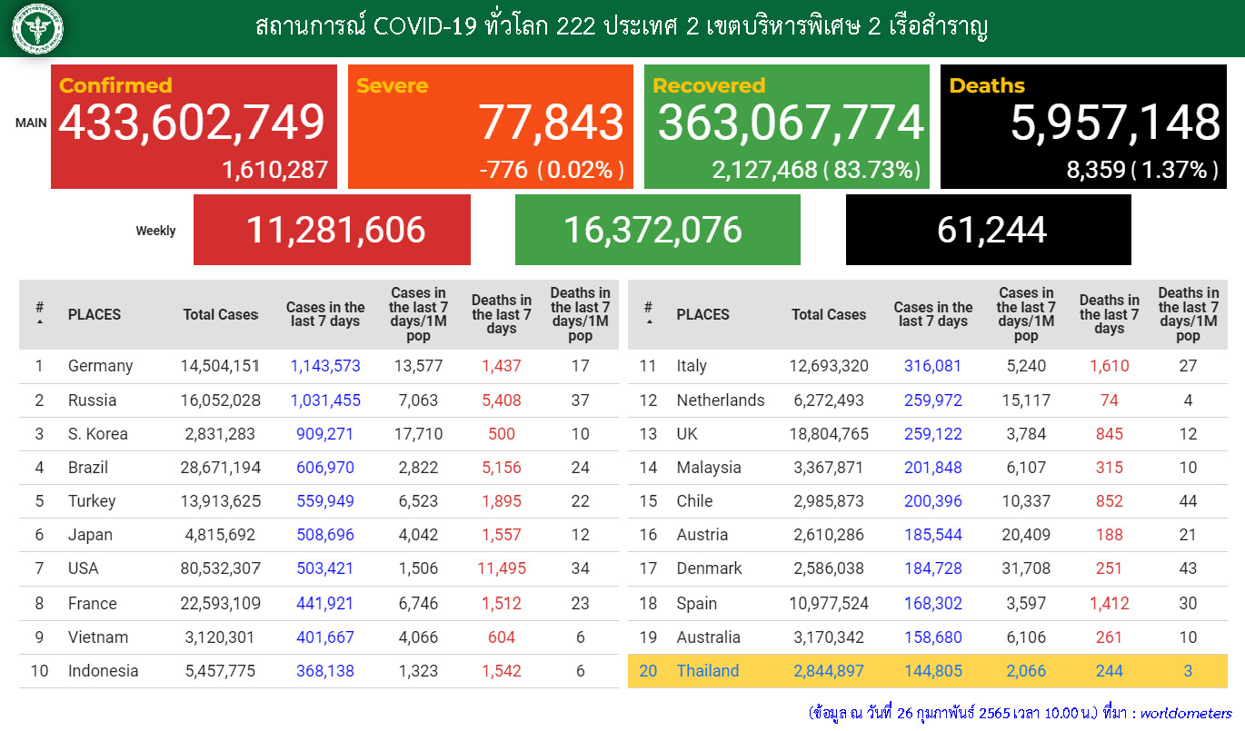Image resolution: width=1245 pixels, height=731 pixels.
Task: Select Malaysia row name
Action: pos(709,468)
